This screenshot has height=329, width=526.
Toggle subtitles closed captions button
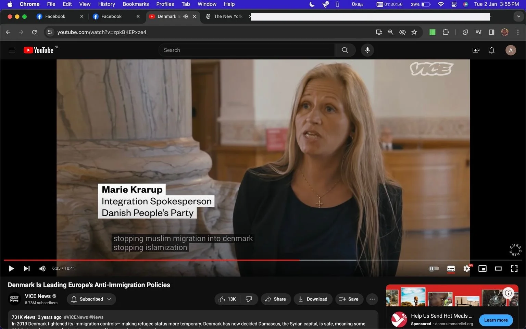(x=451, y=268)
